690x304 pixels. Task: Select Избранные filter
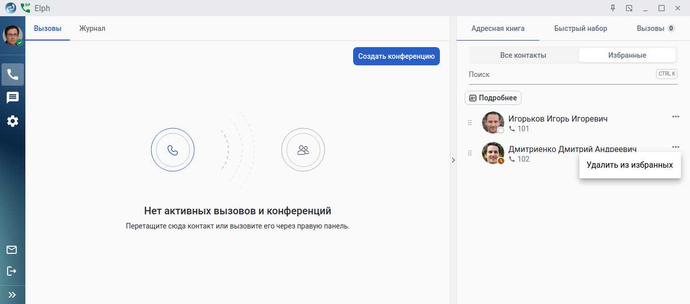(x=627, y=55)
